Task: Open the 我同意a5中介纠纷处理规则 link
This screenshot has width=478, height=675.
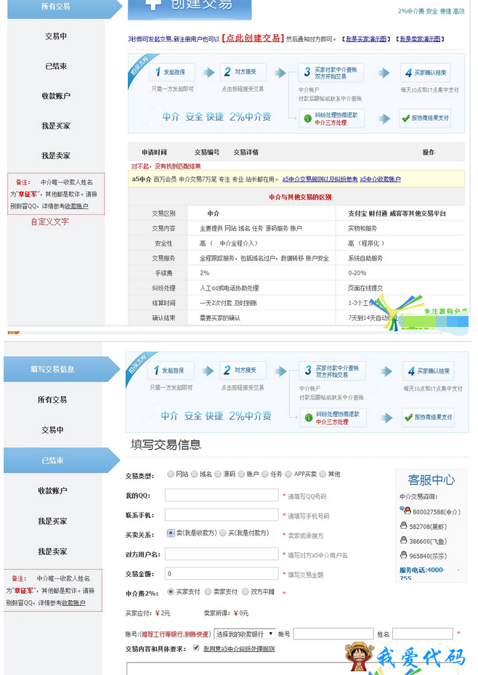Action: point(239,648)
